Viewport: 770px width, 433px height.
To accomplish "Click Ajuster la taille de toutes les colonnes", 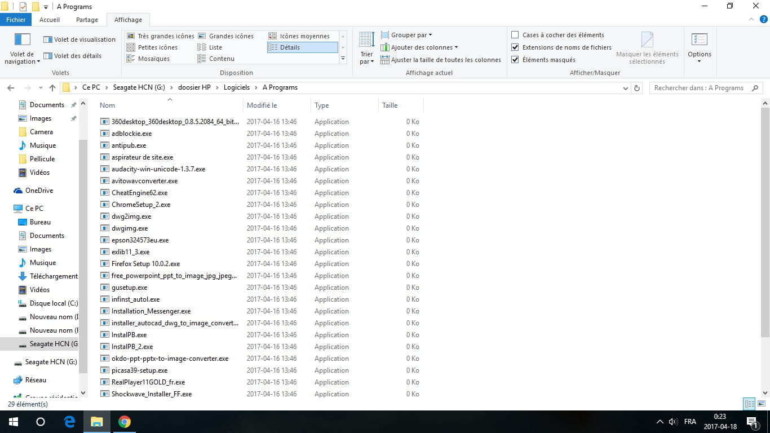I will click(441, 60).
